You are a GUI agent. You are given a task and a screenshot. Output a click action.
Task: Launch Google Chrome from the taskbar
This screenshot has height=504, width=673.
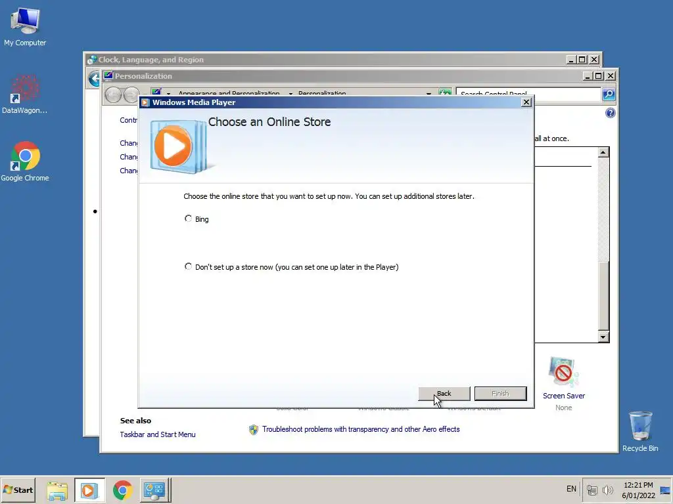pos(123,490)
